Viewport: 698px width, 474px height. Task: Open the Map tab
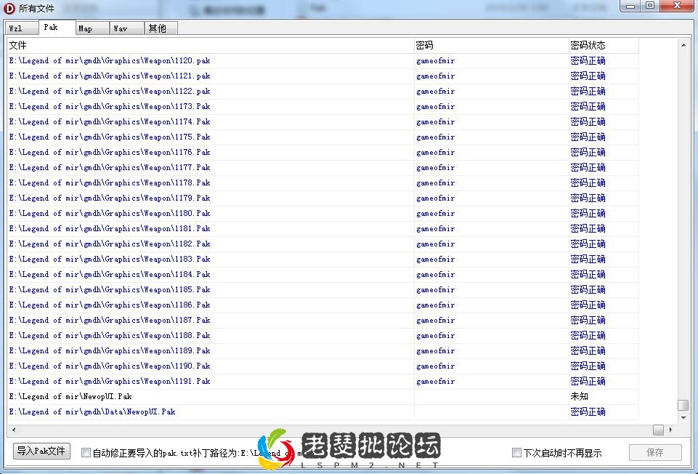[x=91, y=28]
